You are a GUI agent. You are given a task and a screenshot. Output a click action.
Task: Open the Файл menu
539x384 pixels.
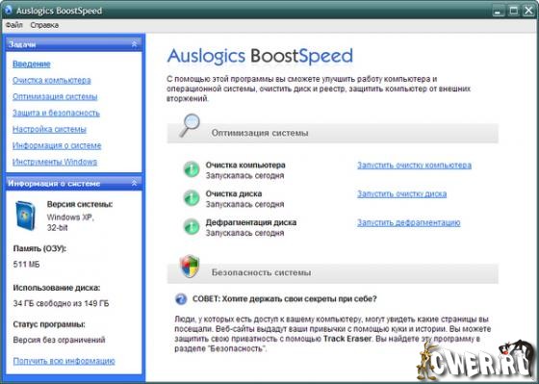pos(14,25)
